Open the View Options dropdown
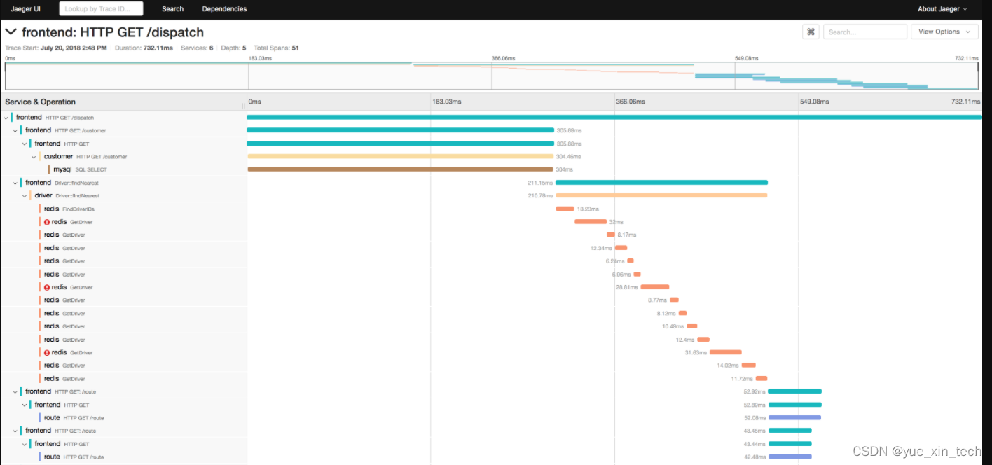The width and height of the screenshot is (992, 465). [944, 32]
